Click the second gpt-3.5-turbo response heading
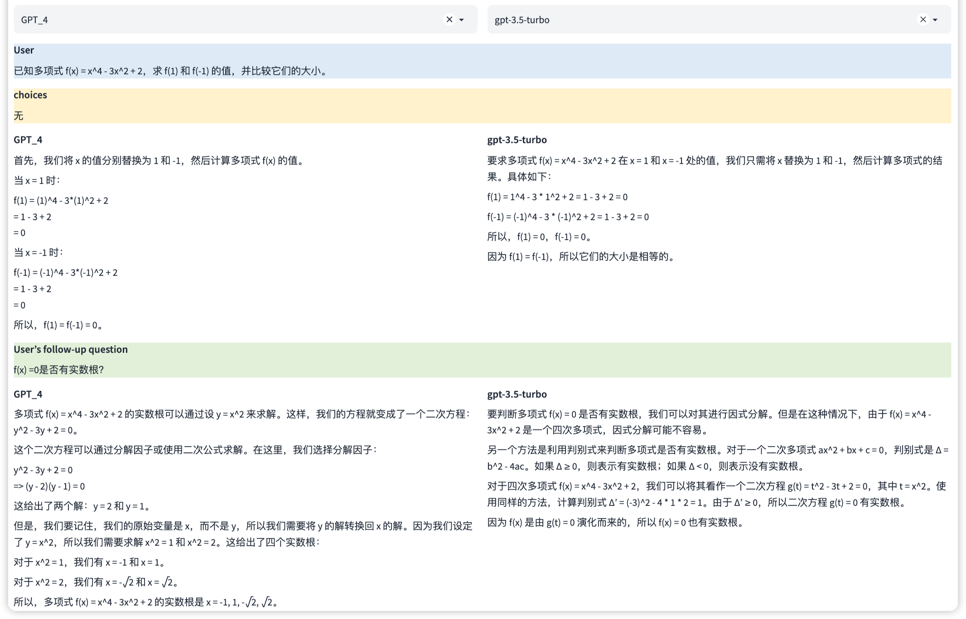 tap(517, 394)
